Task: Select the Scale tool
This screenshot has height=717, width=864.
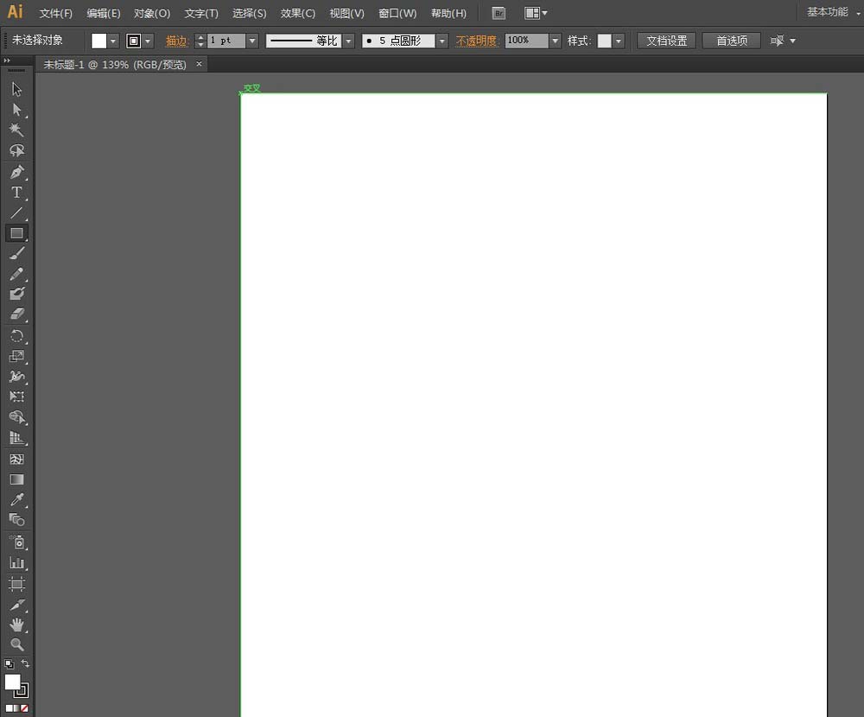Action: (x=16, y=356)
